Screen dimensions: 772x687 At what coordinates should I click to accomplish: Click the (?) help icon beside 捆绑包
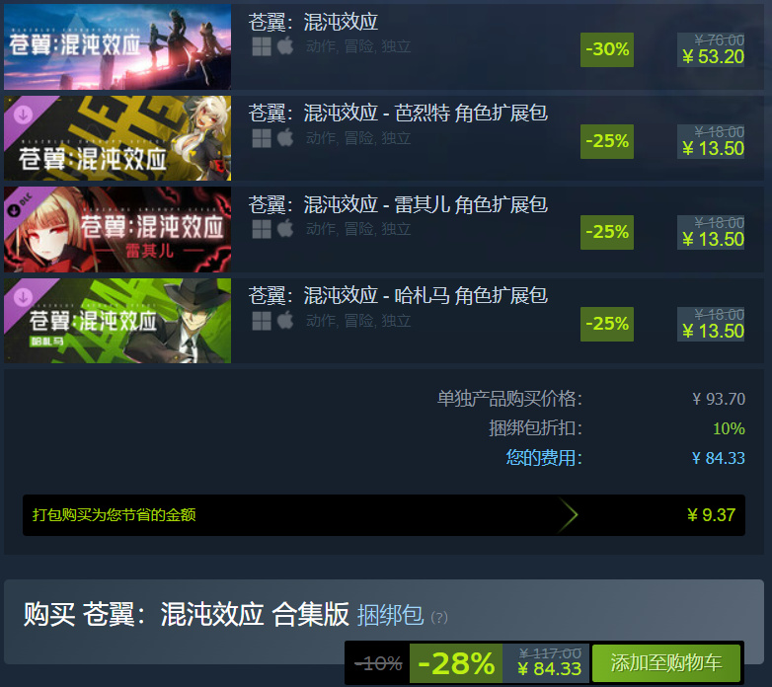coord(439,617)
